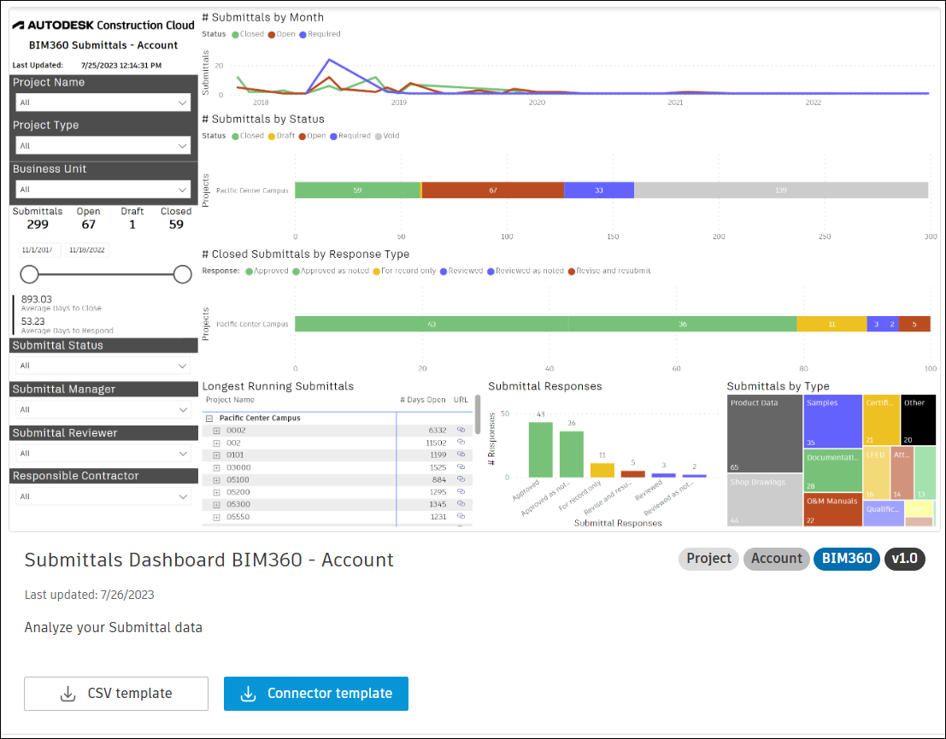Click the left date range slider handle

pyautogui.click(x=30, y=274)
